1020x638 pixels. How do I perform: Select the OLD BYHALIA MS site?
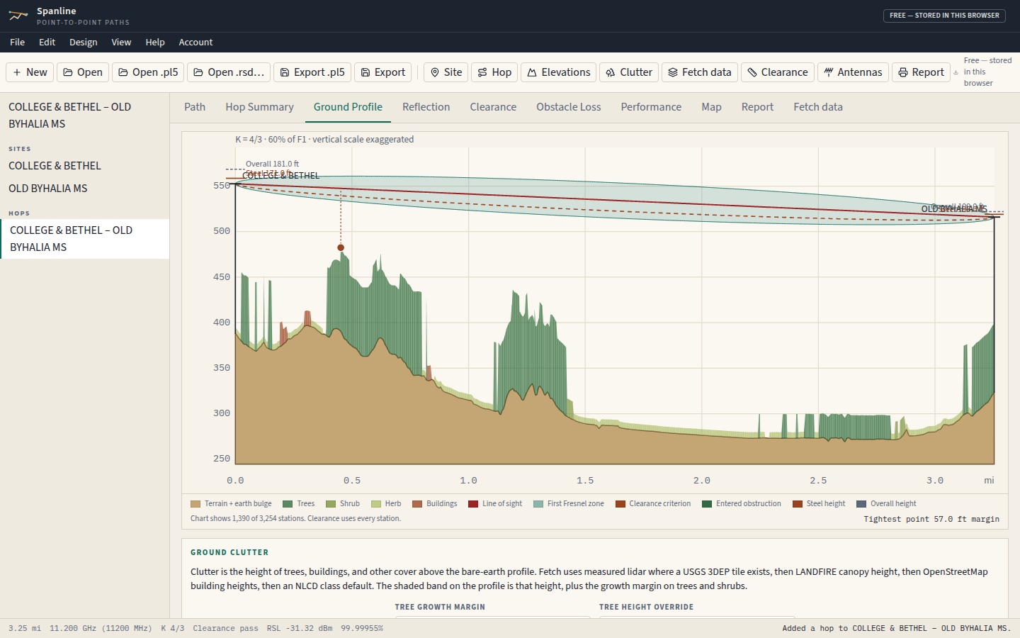coord(85,189)
